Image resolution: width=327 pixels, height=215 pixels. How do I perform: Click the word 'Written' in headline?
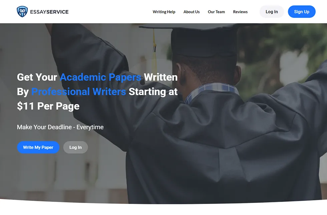(161, 77)
